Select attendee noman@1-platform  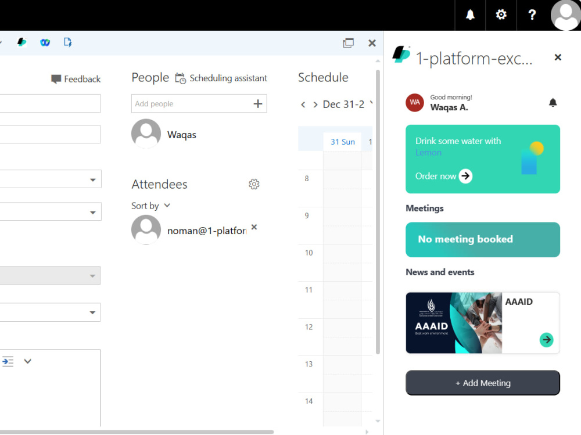[189, 230]
